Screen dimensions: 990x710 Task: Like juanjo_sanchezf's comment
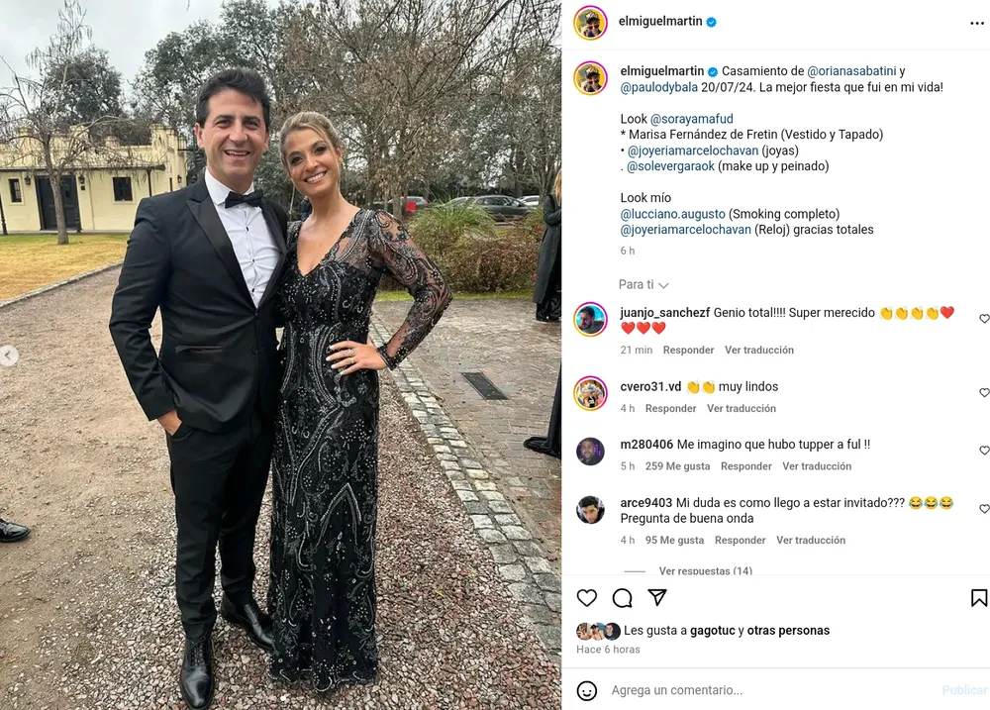click(x=984, y=319)
